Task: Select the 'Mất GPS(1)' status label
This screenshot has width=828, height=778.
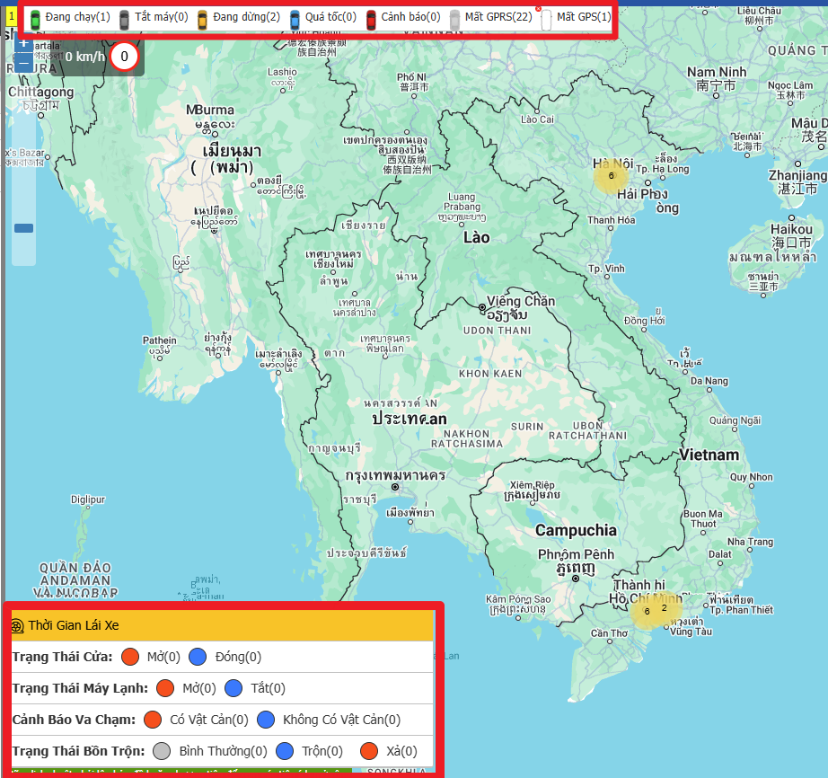Action: pyautogui.click(x=584, y=17)
